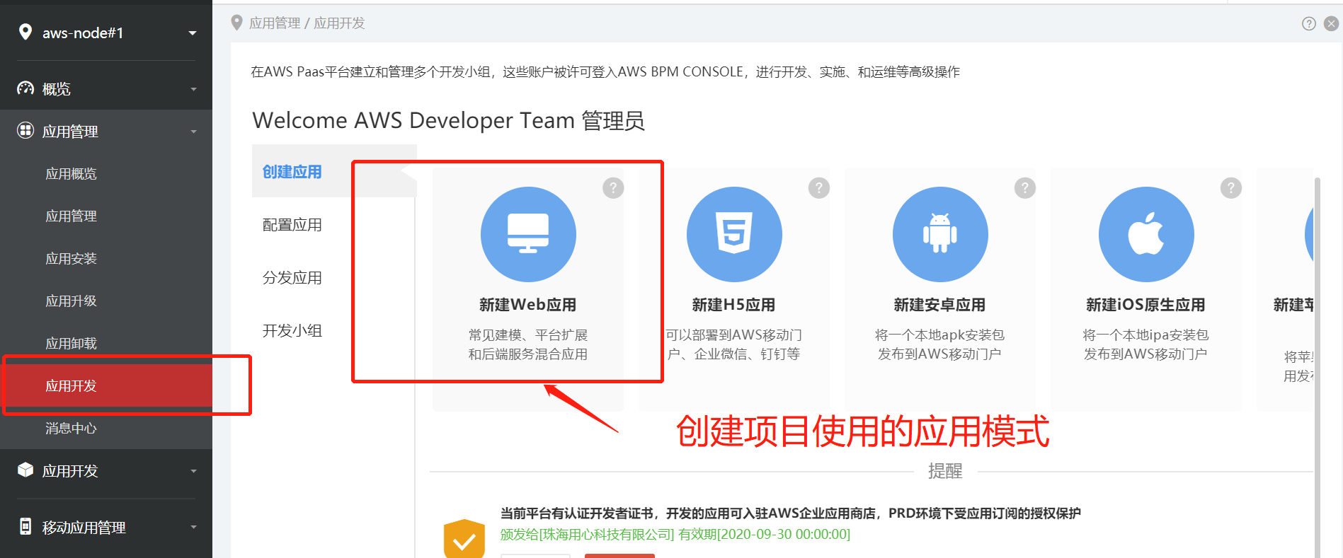
Task: Go to 应用安装 in the sidebar
Action: click(71, 259)
